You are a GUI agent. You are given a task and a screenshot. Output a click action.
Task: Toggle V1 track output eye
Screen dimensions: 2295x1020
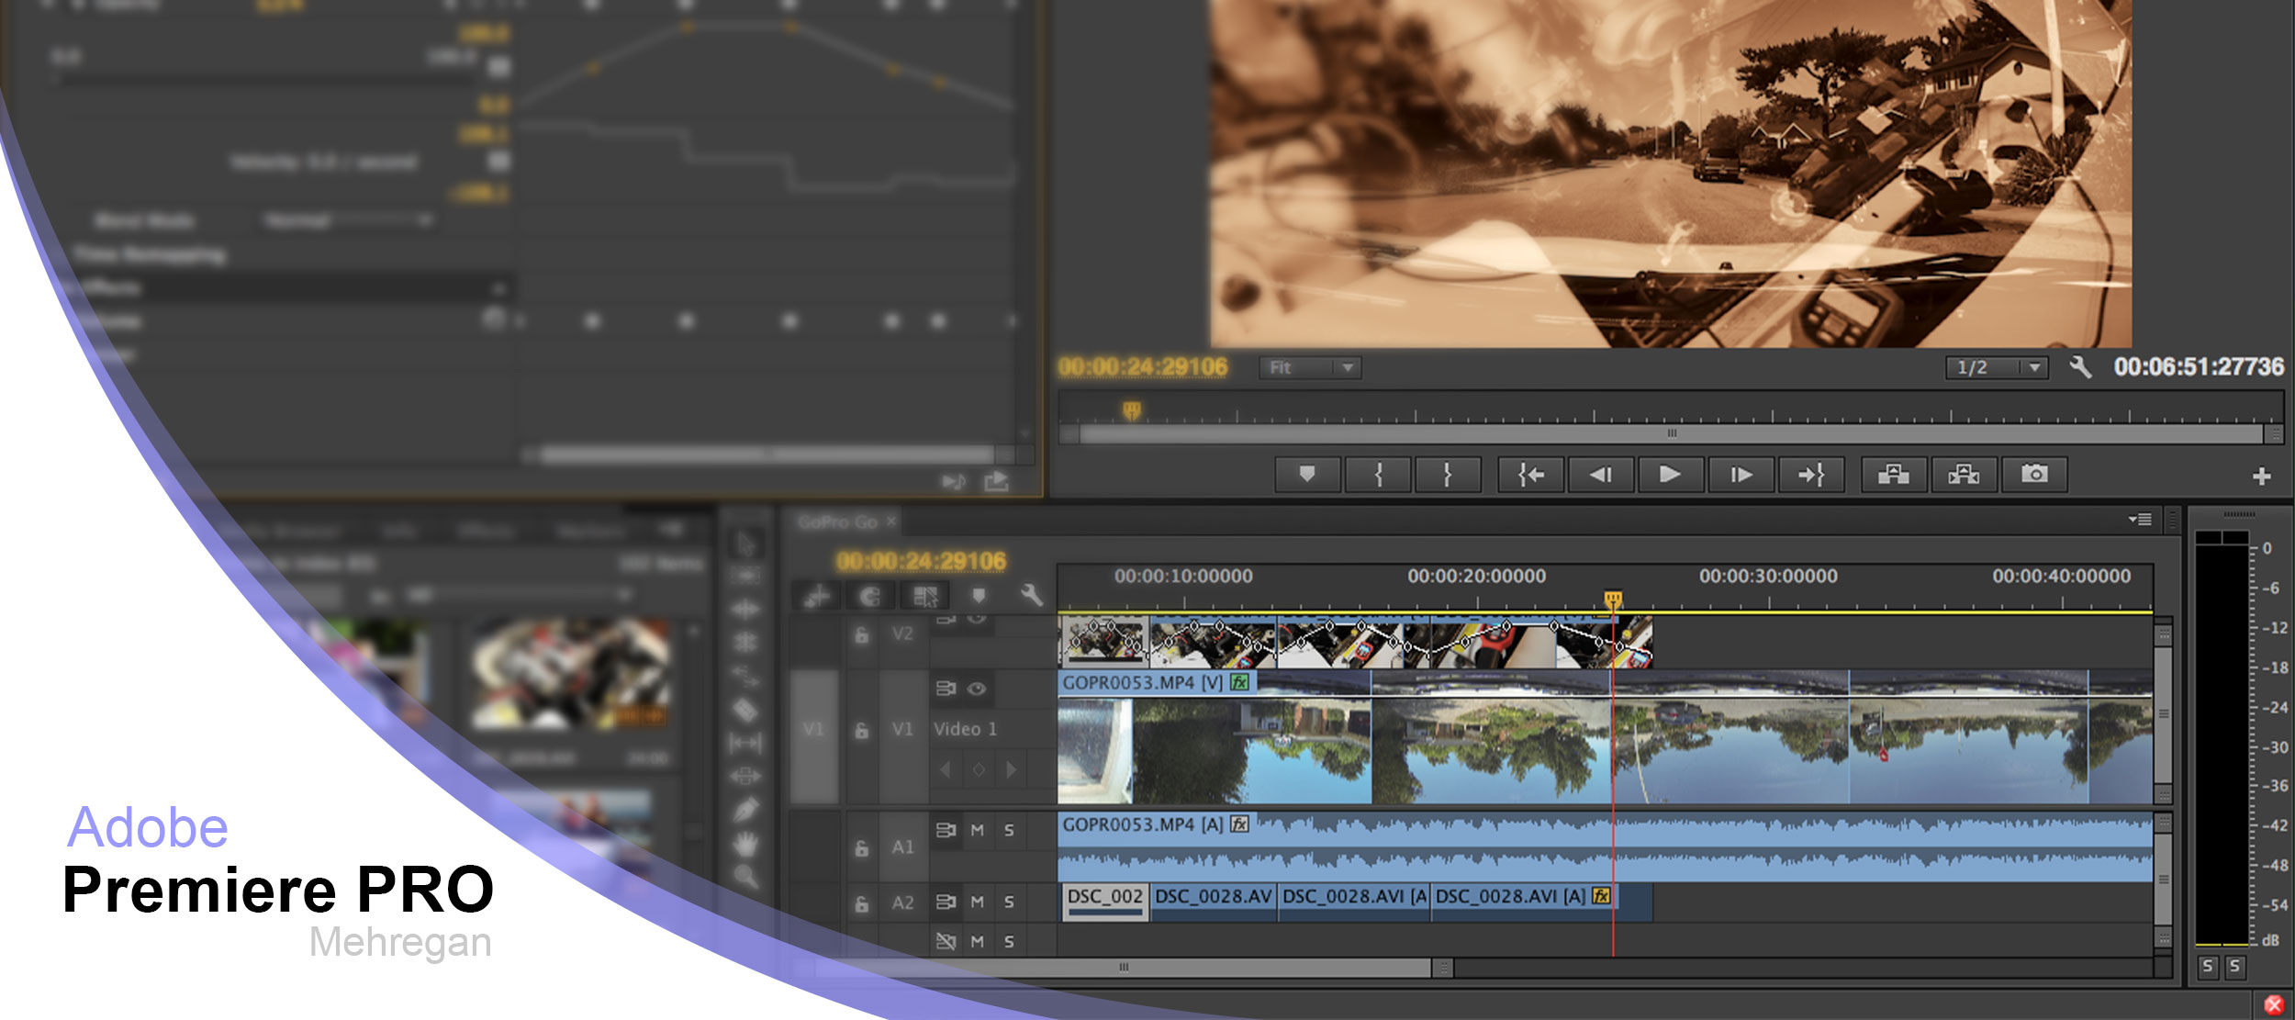click(977, 689)
